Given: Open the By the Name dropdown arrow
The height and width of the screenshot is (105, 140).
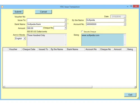Looking at the screenshot, I should click(x=125, y=20).
